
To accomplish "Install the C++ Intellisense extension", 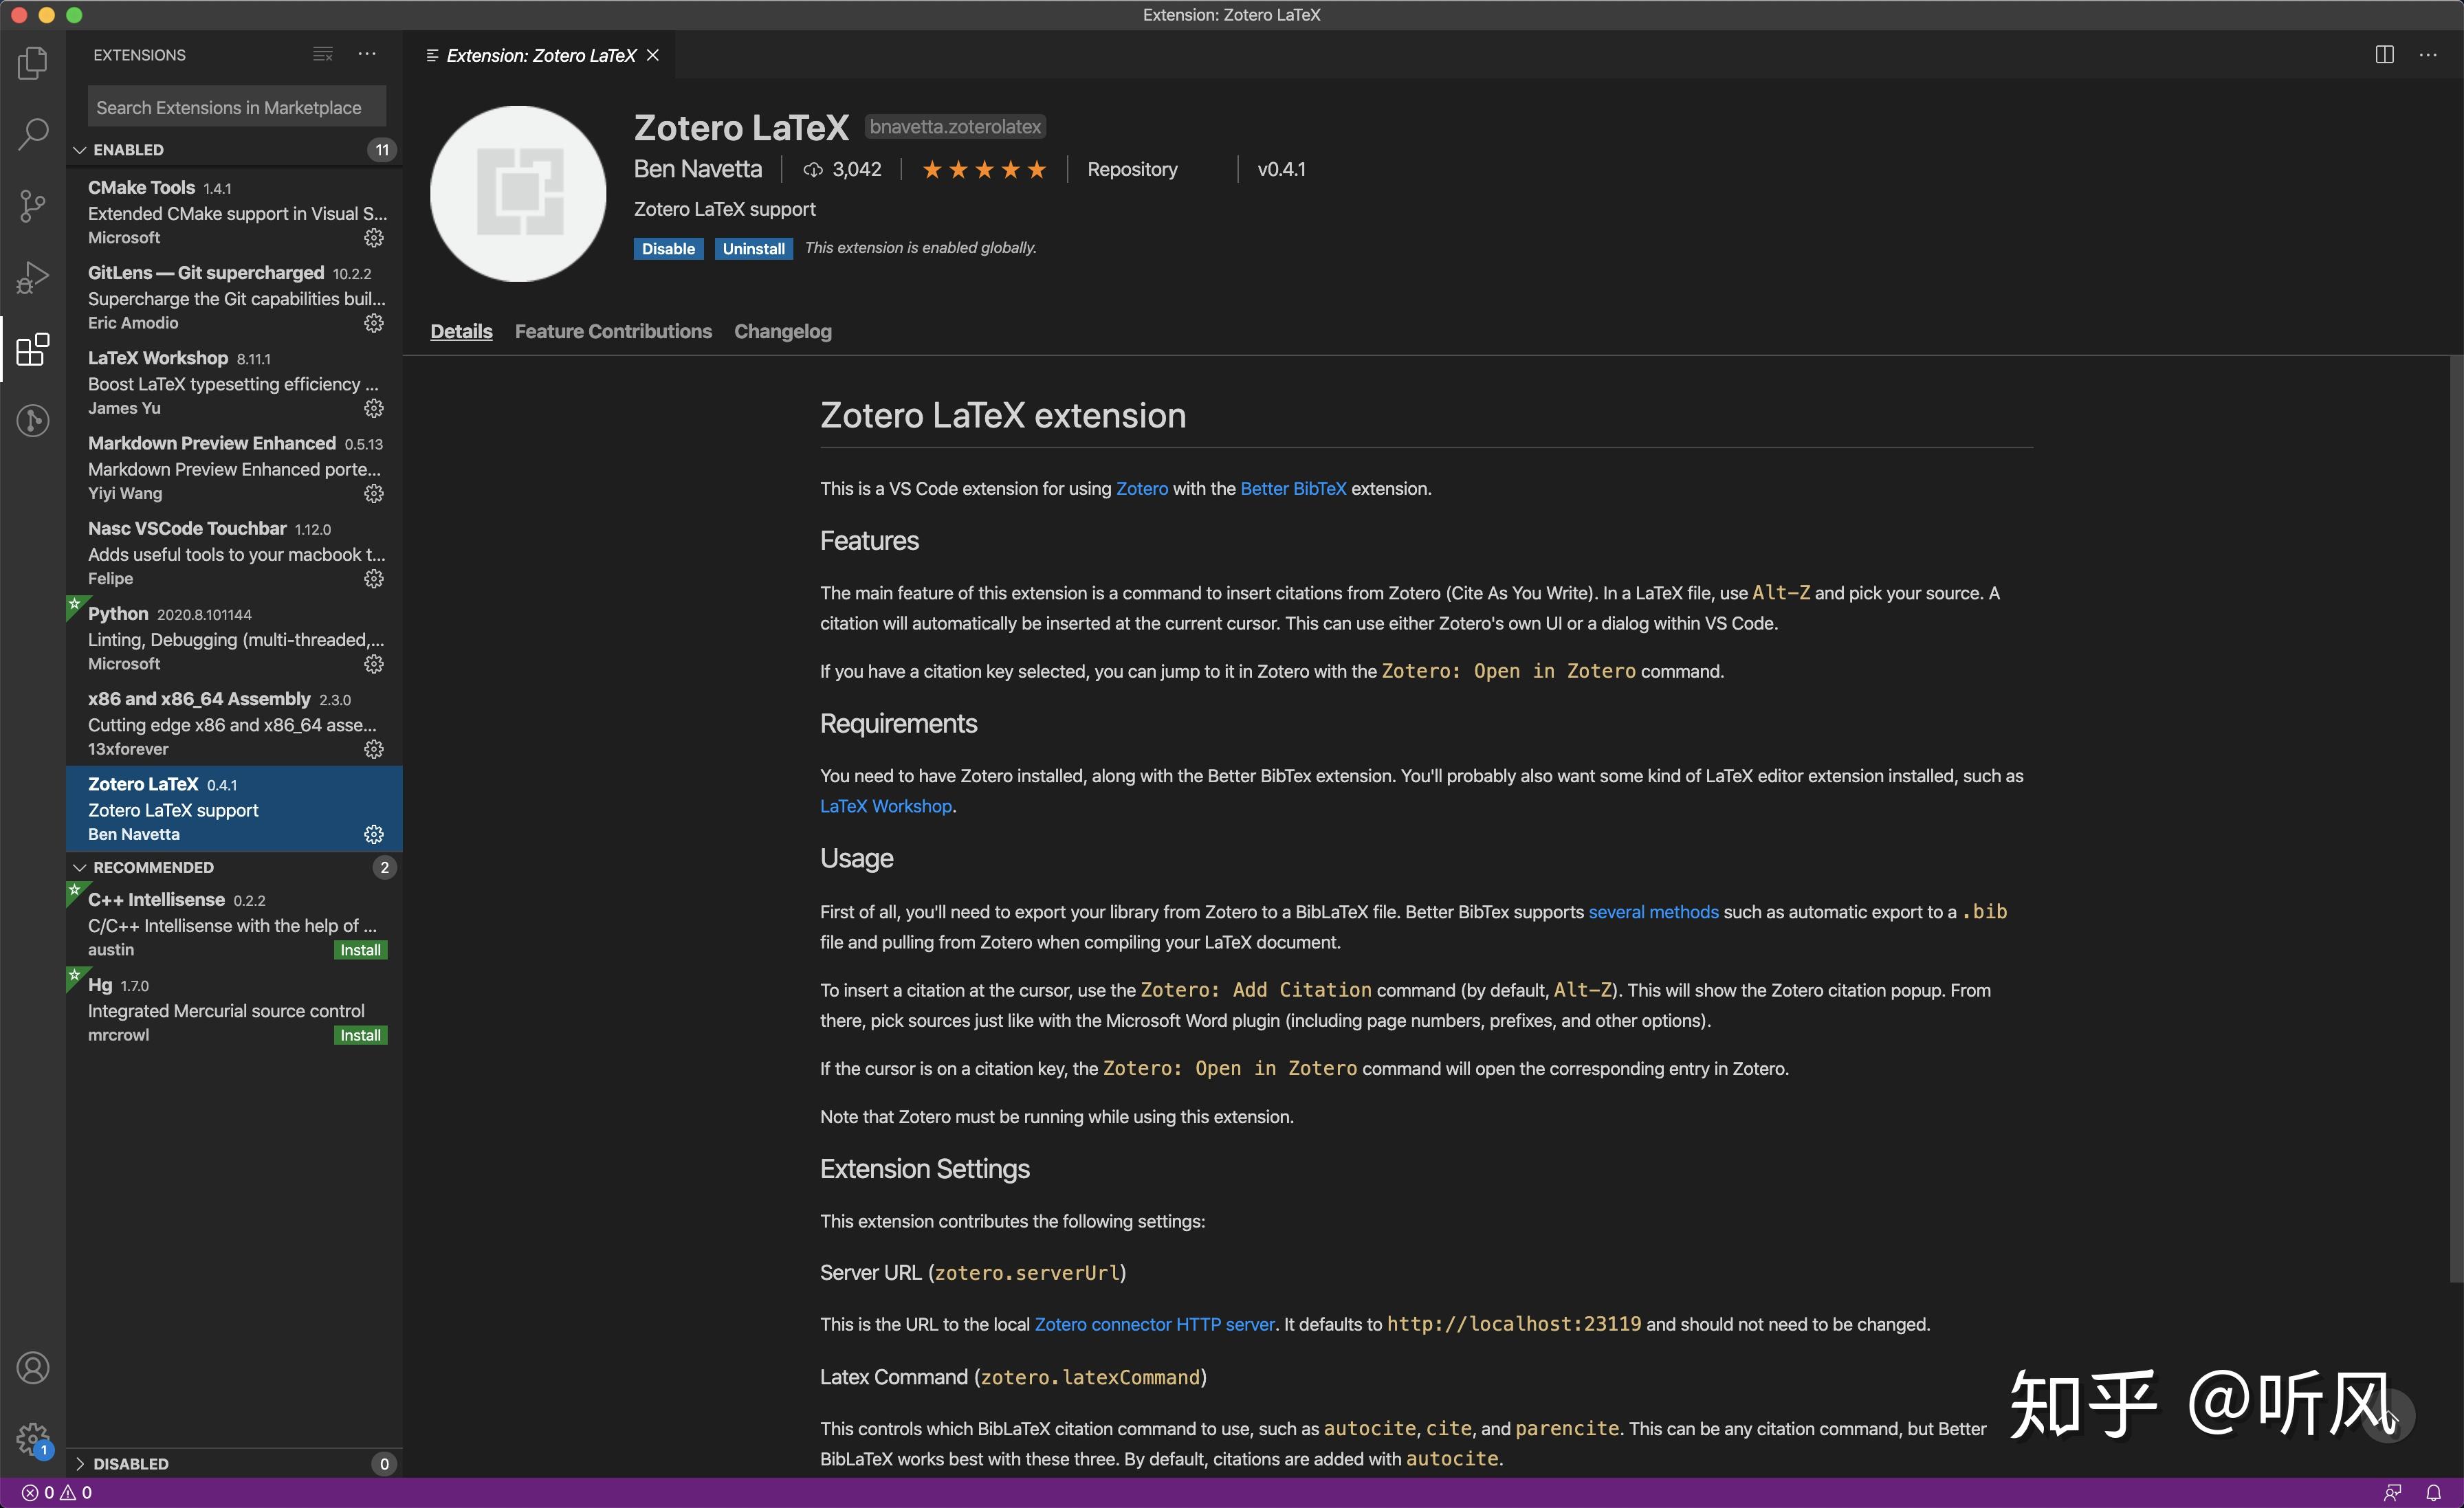I will (x=360, y=950).
